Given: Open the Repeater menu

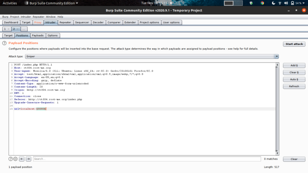Looking at the screenshot, I should [x=38, y=17].
